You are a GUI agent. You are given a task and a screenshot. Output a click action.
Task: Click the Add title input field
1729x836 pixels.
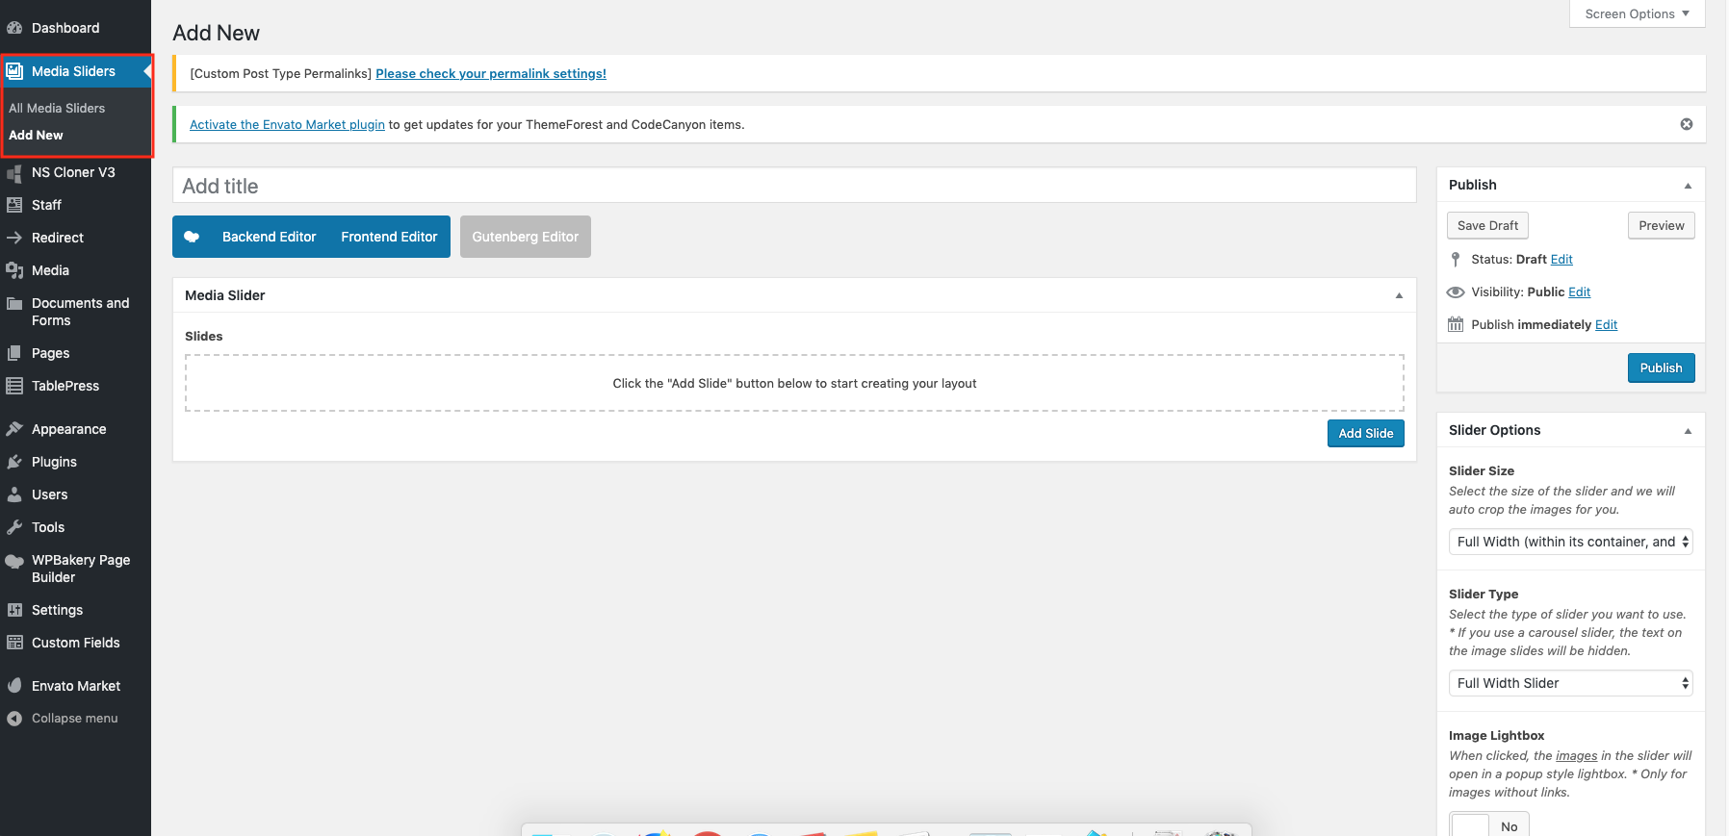[x=794, y=186]
